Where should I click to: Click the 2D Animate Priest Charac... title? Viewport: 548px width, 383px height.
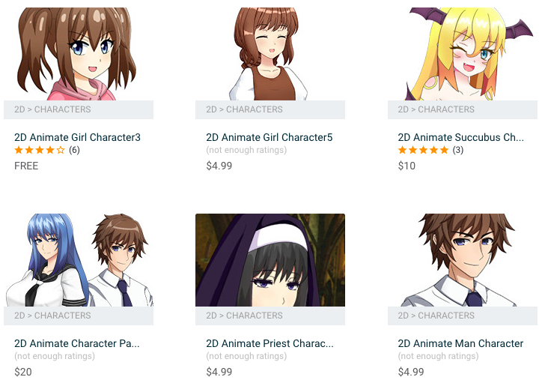pyautogui.click(x=270, y=343)
